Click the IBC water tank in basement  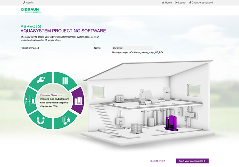(137, 128)
